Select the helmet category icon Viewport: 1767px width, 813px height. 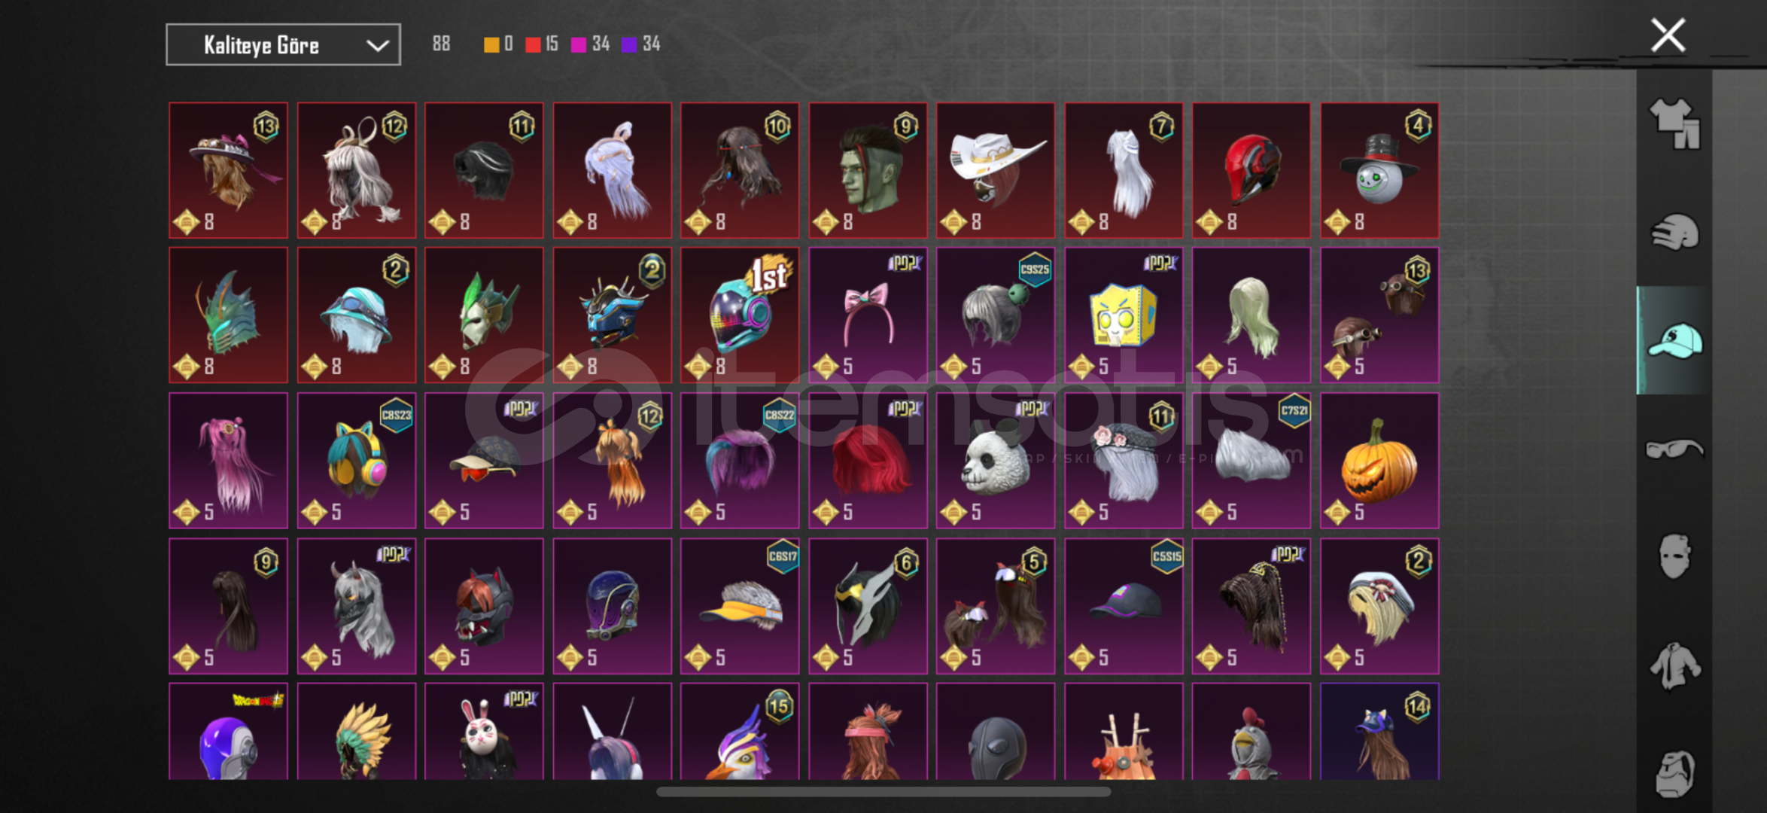point(1674,232)
